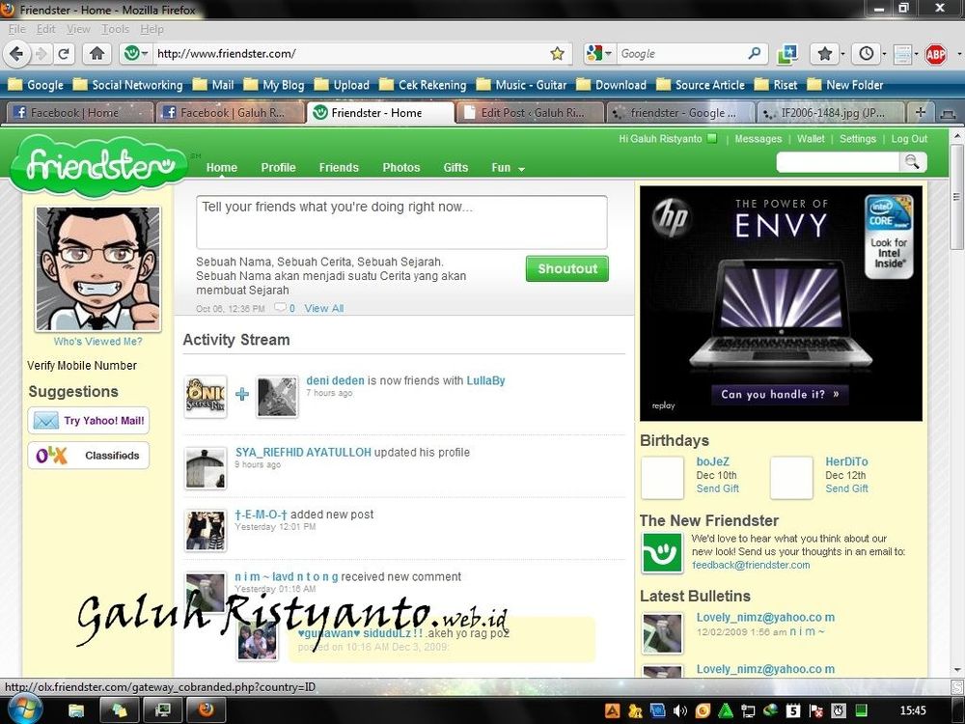Click the Firefox Home icon

96,54
